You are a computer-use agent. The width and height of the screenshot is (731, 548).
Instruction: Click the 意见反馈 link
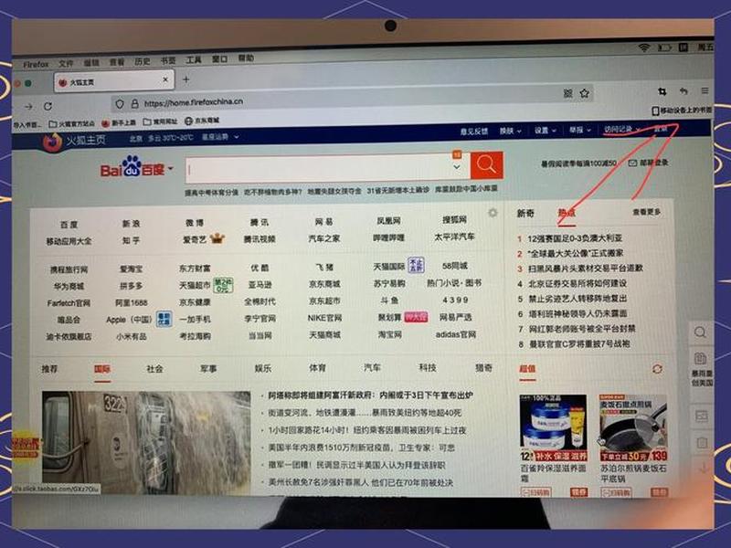474,132
